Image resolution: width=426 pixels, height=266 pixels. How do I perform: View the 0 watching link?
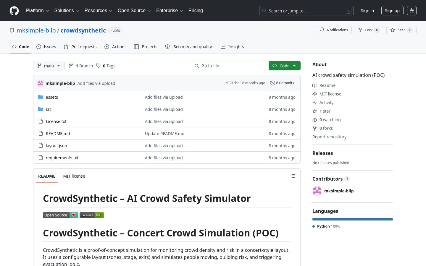coord(327,120)
